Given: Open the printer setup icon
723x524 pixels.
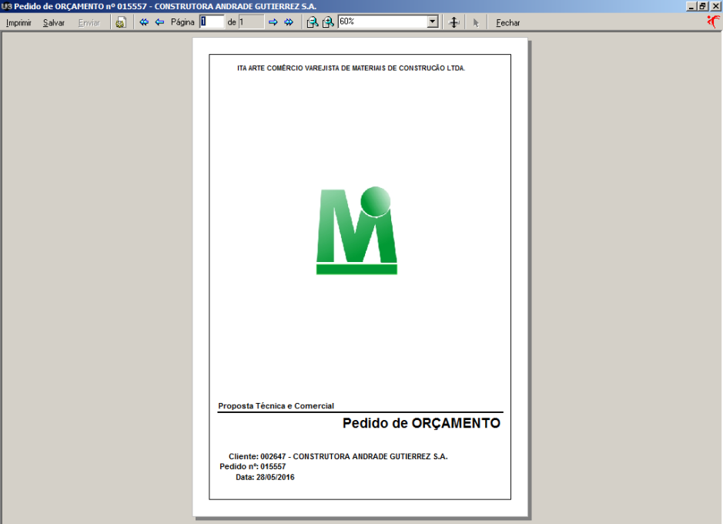Looking at the screenshot, I should click(x=121, y=22).
